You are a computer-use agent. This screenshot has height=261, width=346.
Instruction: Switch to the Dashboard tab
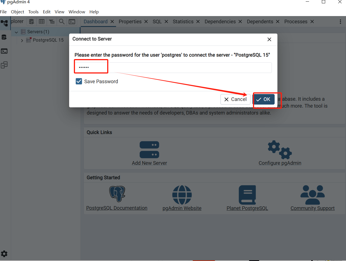coord(96,22)
